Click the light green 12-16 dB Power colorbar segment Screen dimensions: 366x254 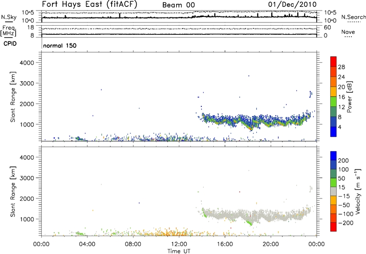tap(334, 102)
